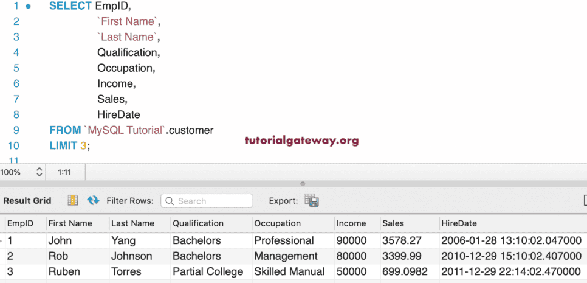587x283 pixels.
Task: Select HireDate 2006-01-28 13:10:02.047000
Action: pyautogui.click(x=512, y=240)
